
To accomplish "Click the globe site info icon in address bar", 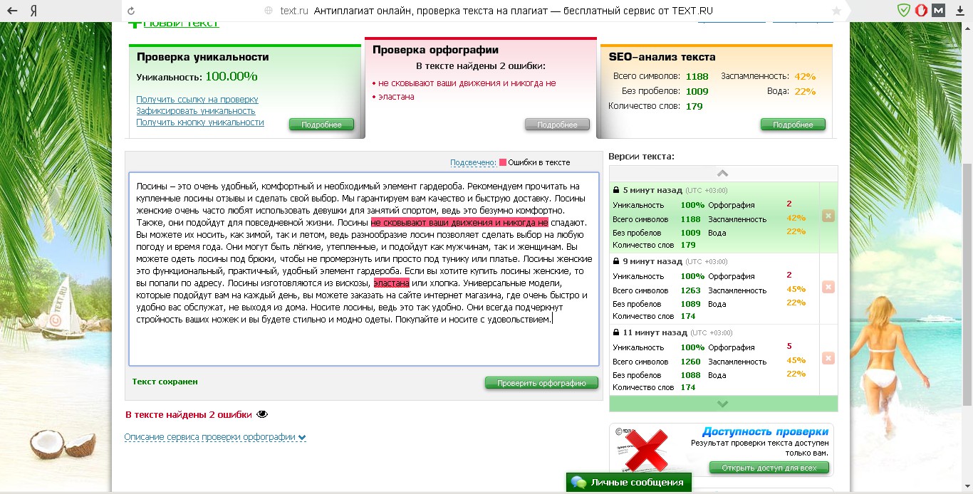I will (x=269, y=11).
